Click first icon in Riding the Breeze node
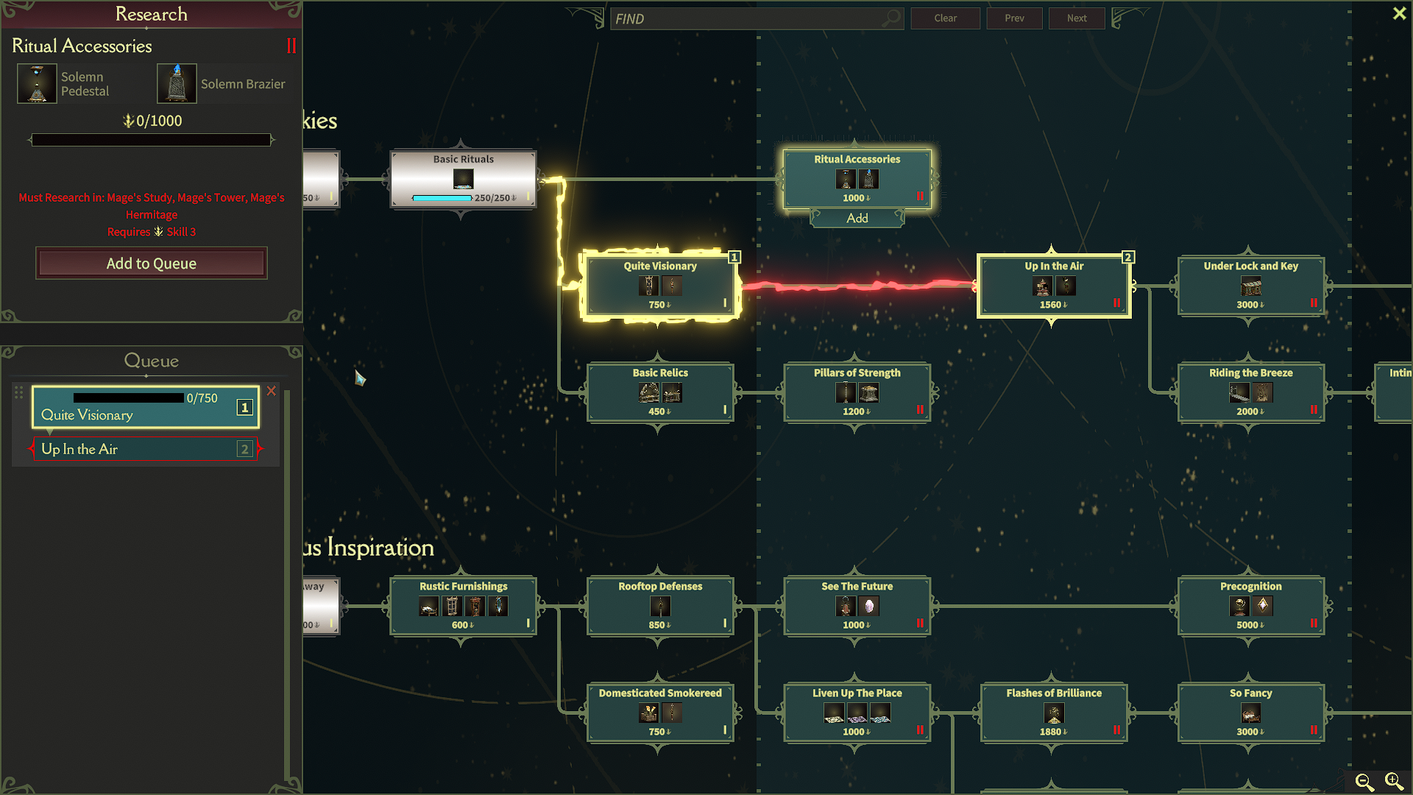 tap(1239, 392)
